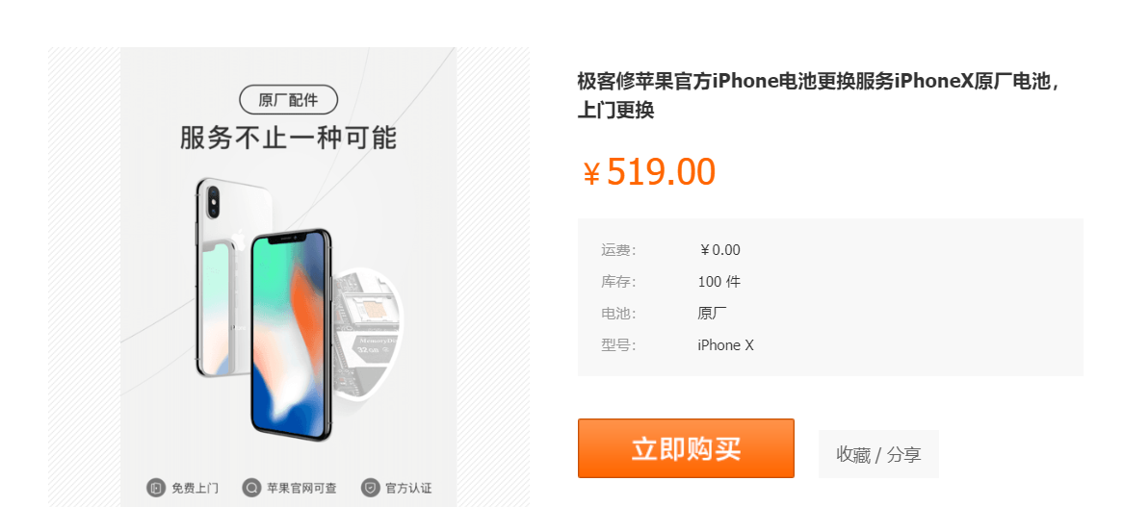1123x507 pixels.
Task: Open the iPhone X product image
Action: tap(288, 277)
